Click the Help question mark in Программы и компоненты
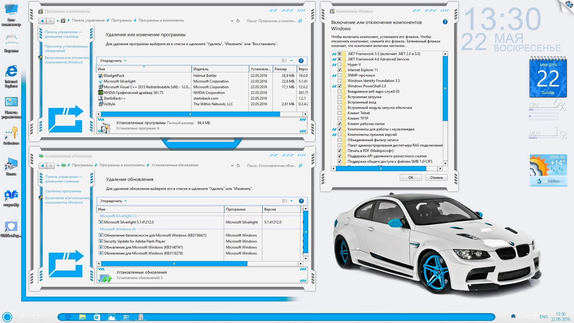Image resolution: width=574 pixels, height=323 pixels. [x=302, y=61]
